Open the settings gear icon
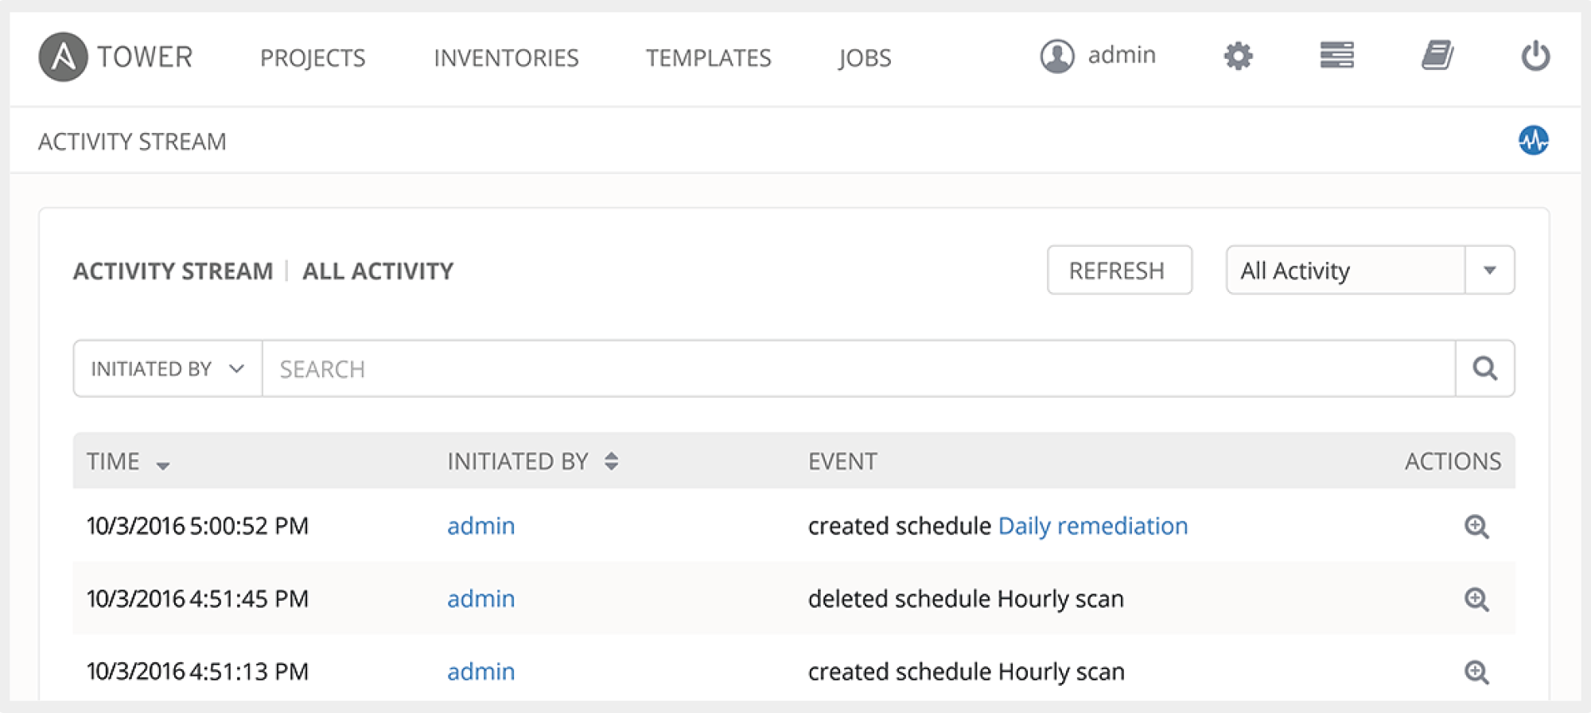The width and height of the screenshot is (1591, 713). coord(1238,56)
